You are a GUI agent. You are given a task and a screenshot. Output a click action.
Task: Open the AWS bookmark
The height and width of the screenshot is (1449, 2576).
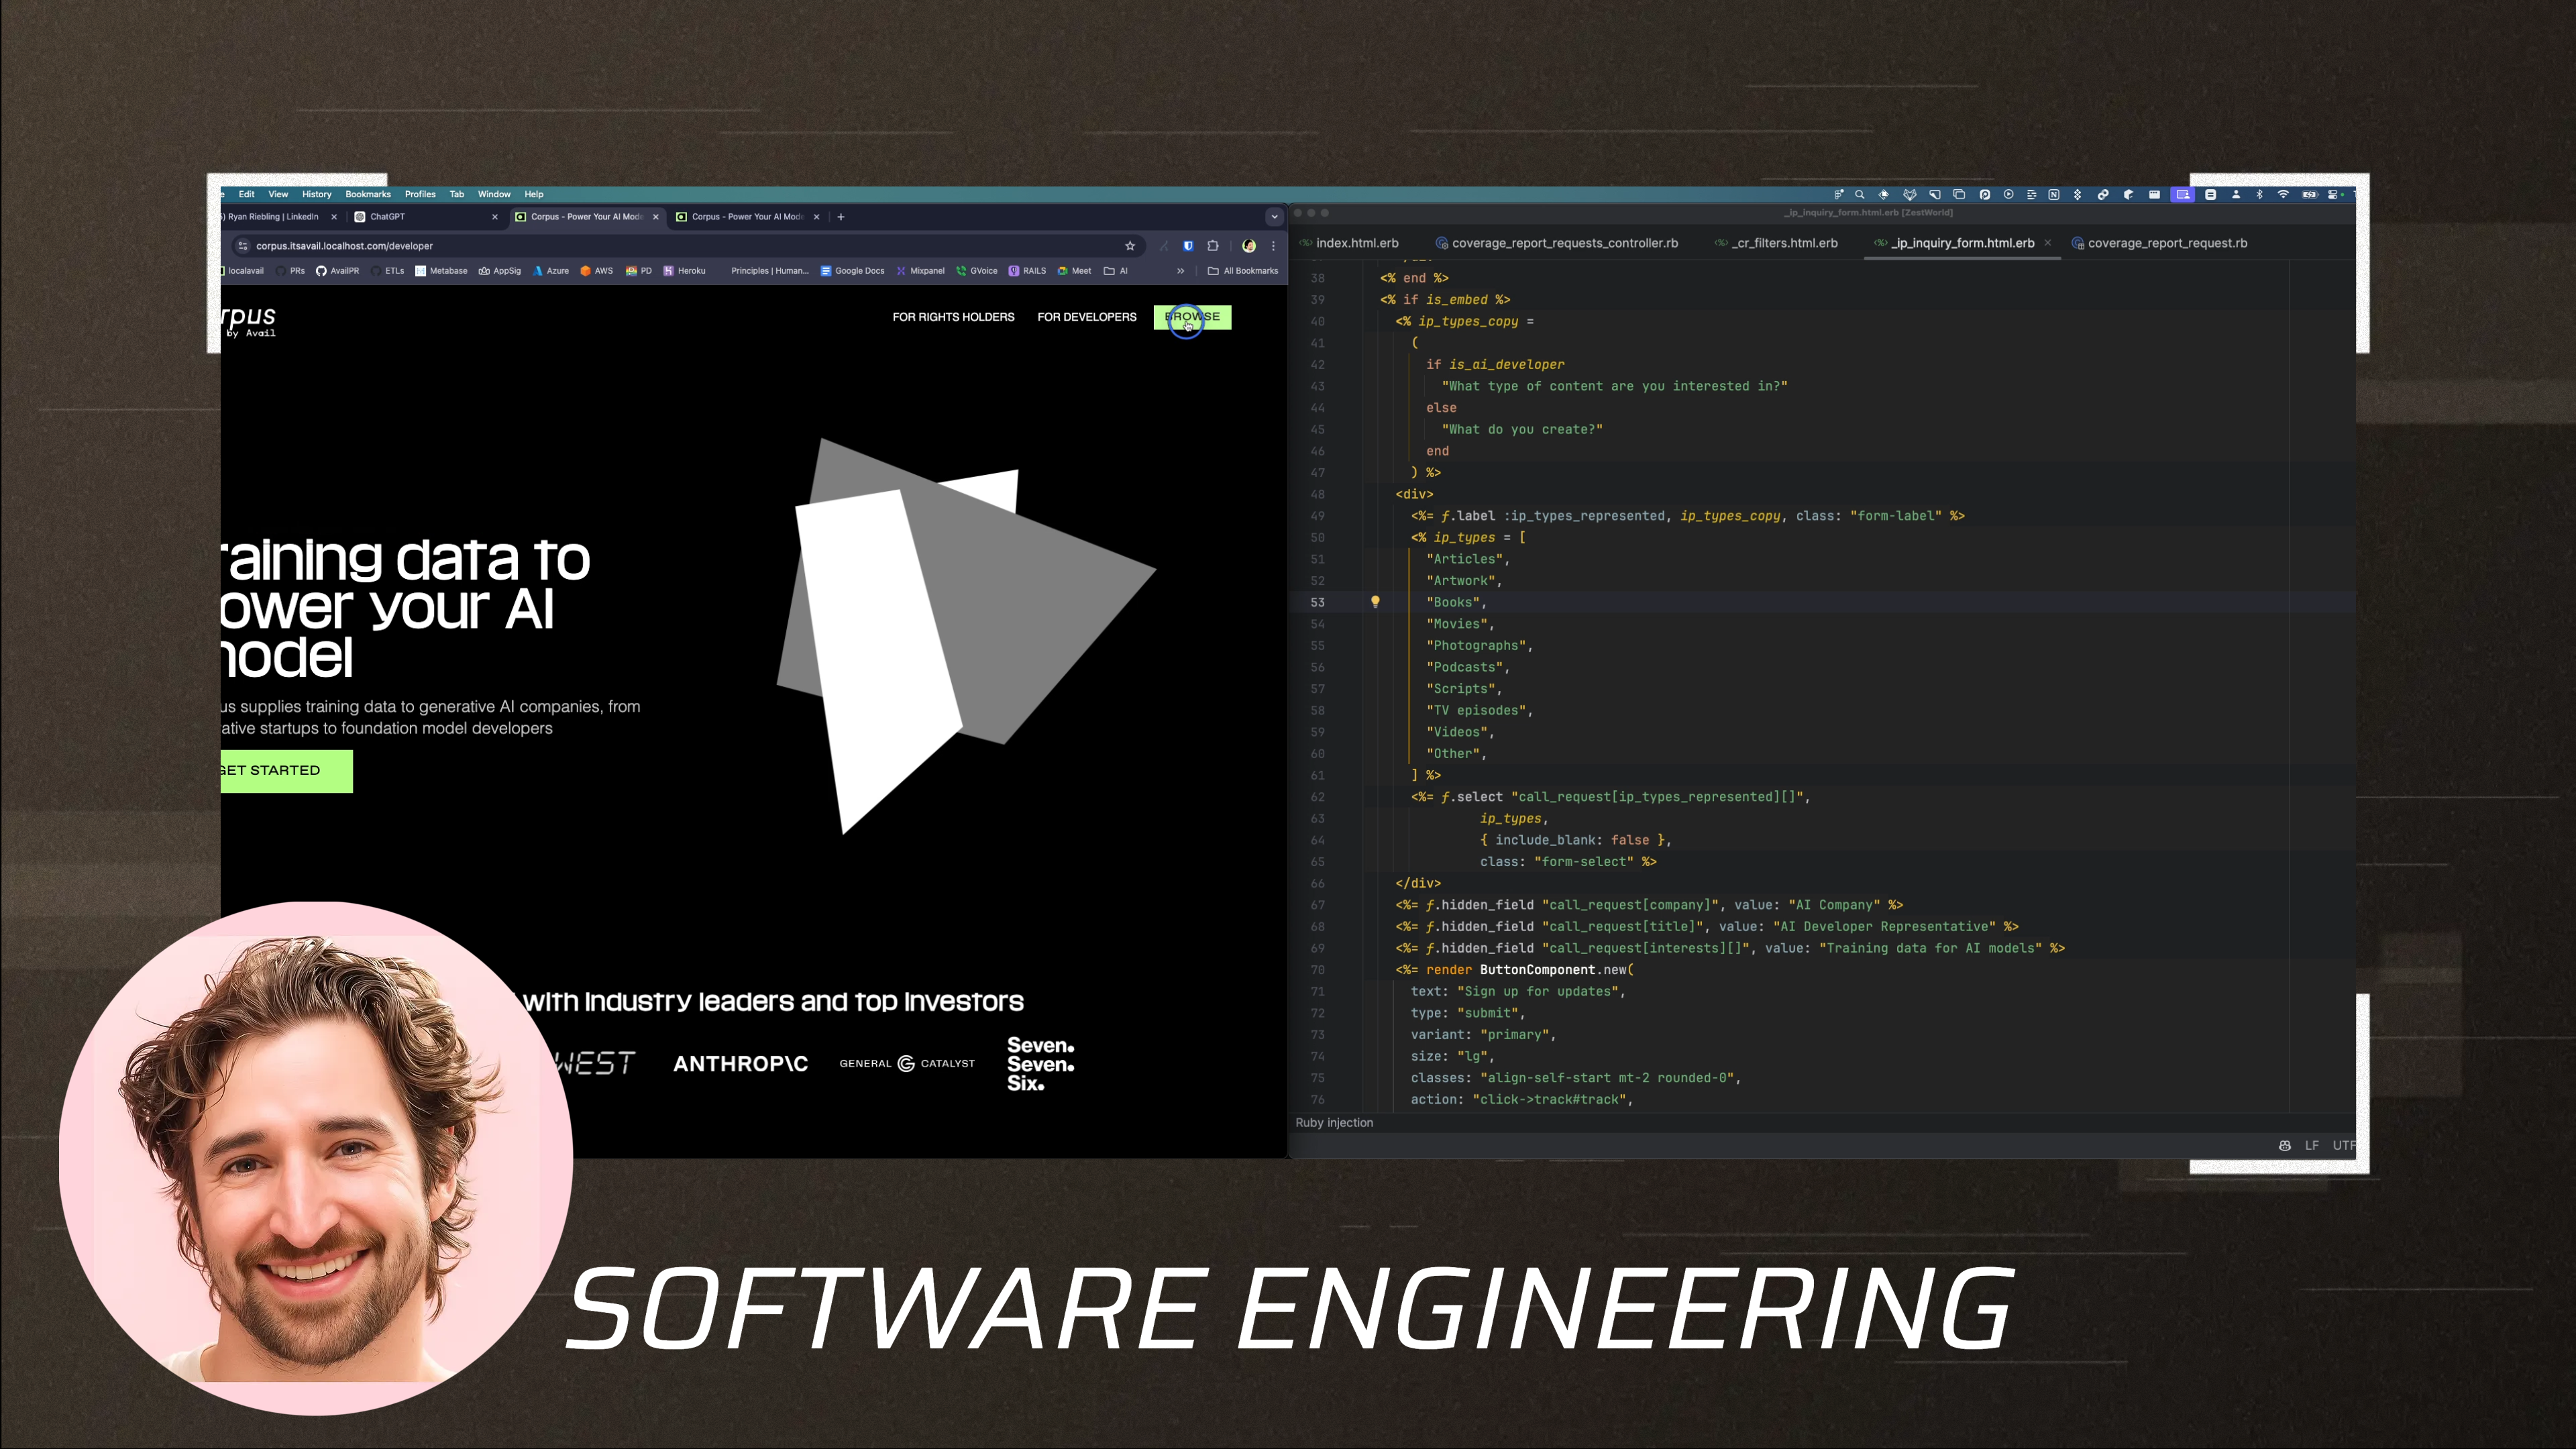597,271
